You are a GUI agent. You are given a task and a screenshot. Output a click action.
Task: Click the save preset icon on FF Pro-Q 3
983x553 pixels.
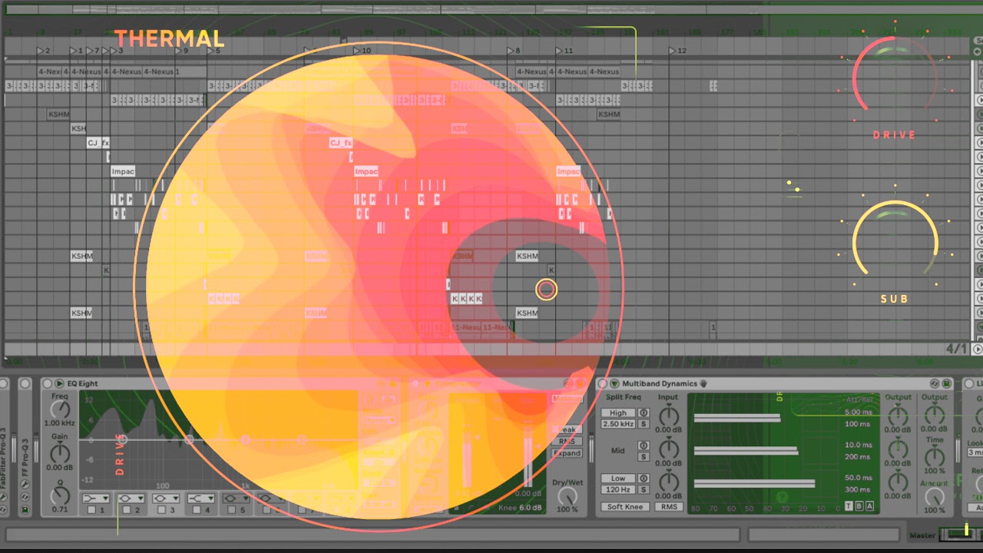pyautogui.click(x=25, y=508)
